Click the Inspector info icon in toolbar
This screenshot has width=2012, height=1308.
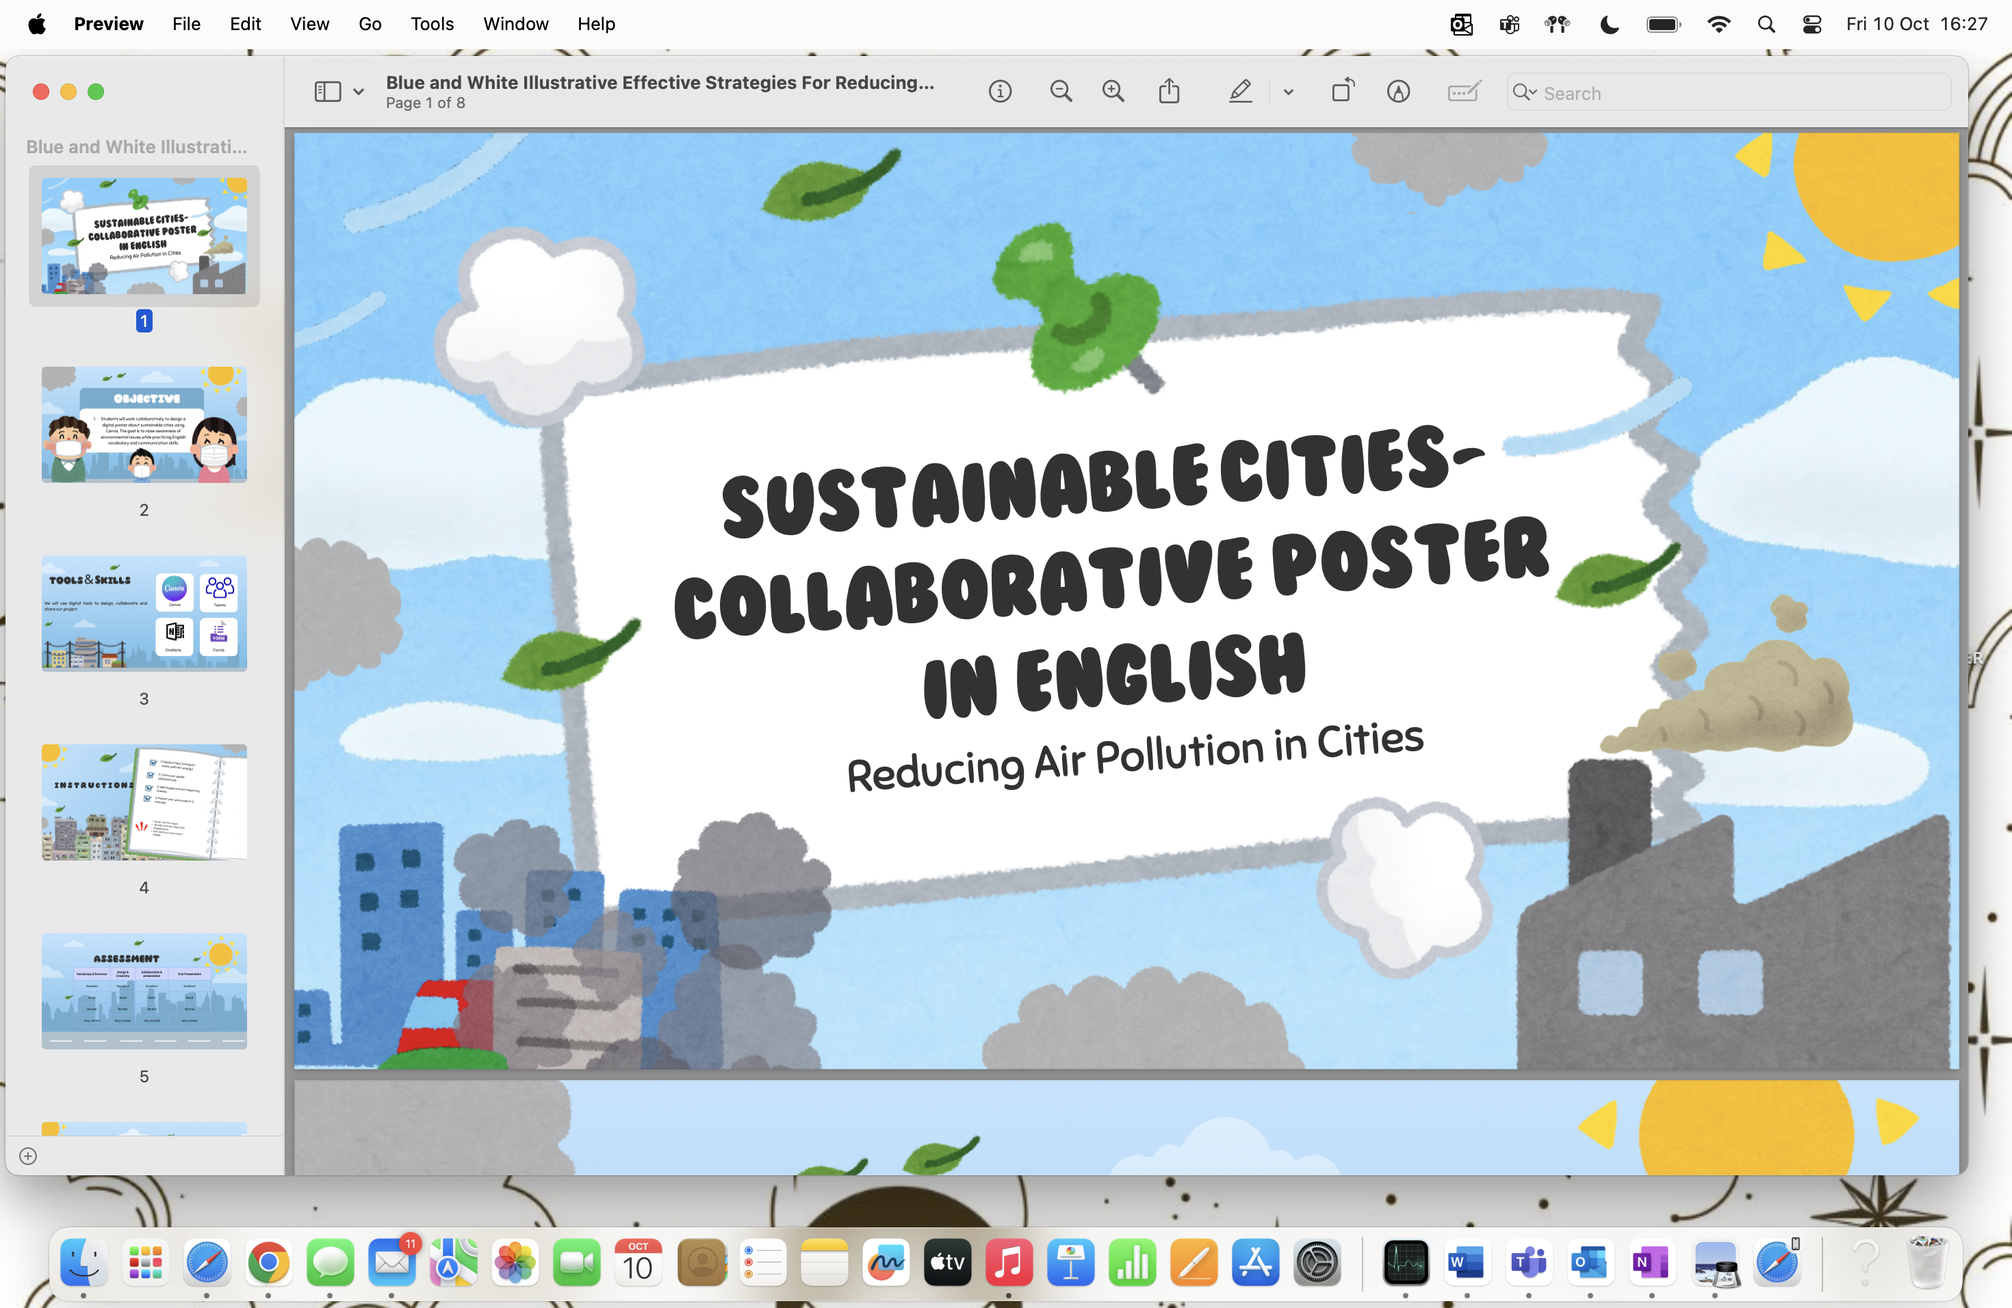(999, 91)
